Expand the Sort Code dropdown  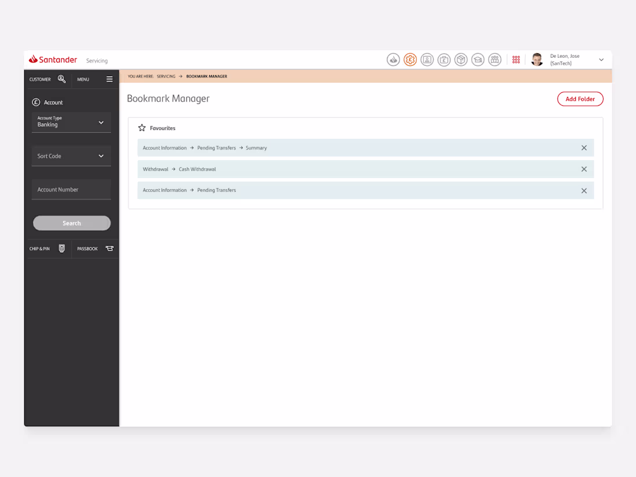click(71, 156)
